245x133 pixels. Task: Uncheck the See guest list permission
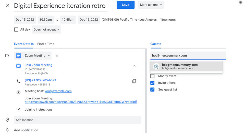pos(152,90)
